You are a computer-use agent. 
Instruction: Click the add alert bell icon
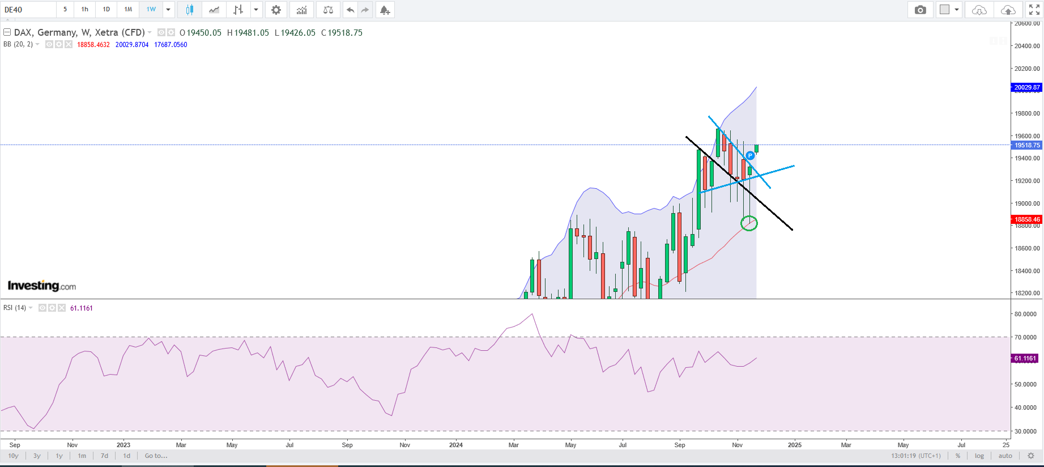click(x=385, y=10)
